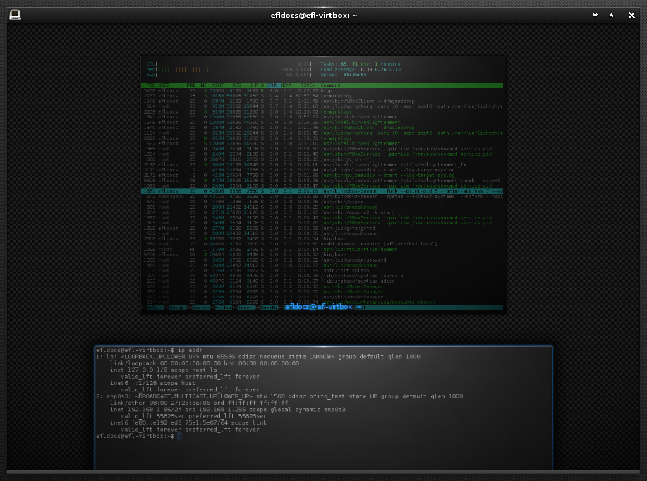647x481 pixels.
Task: Activate Filter in htop function bar
Action: coord(224,308)
